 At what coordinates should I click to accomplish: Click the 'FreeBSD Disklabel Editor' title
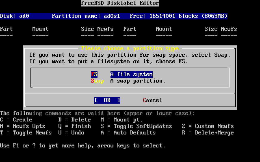click(x=120, y=3)
